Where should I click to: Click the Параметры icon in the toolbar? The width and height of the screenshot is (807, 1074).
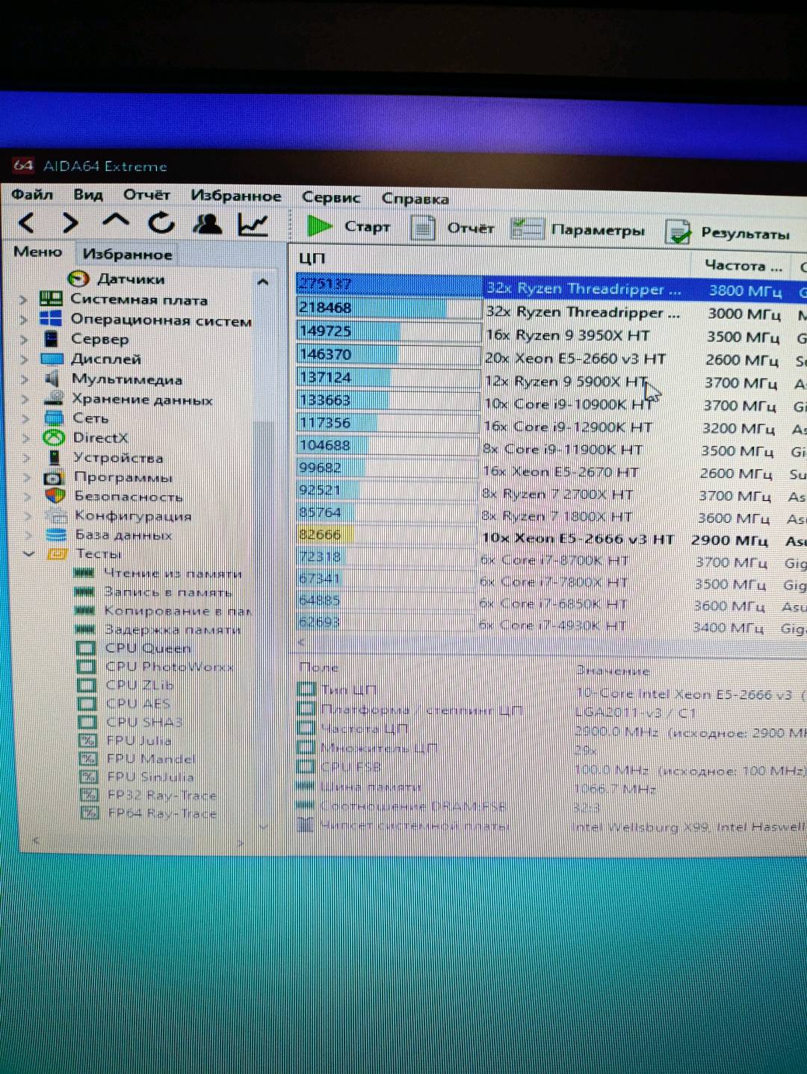pos(527,229)
